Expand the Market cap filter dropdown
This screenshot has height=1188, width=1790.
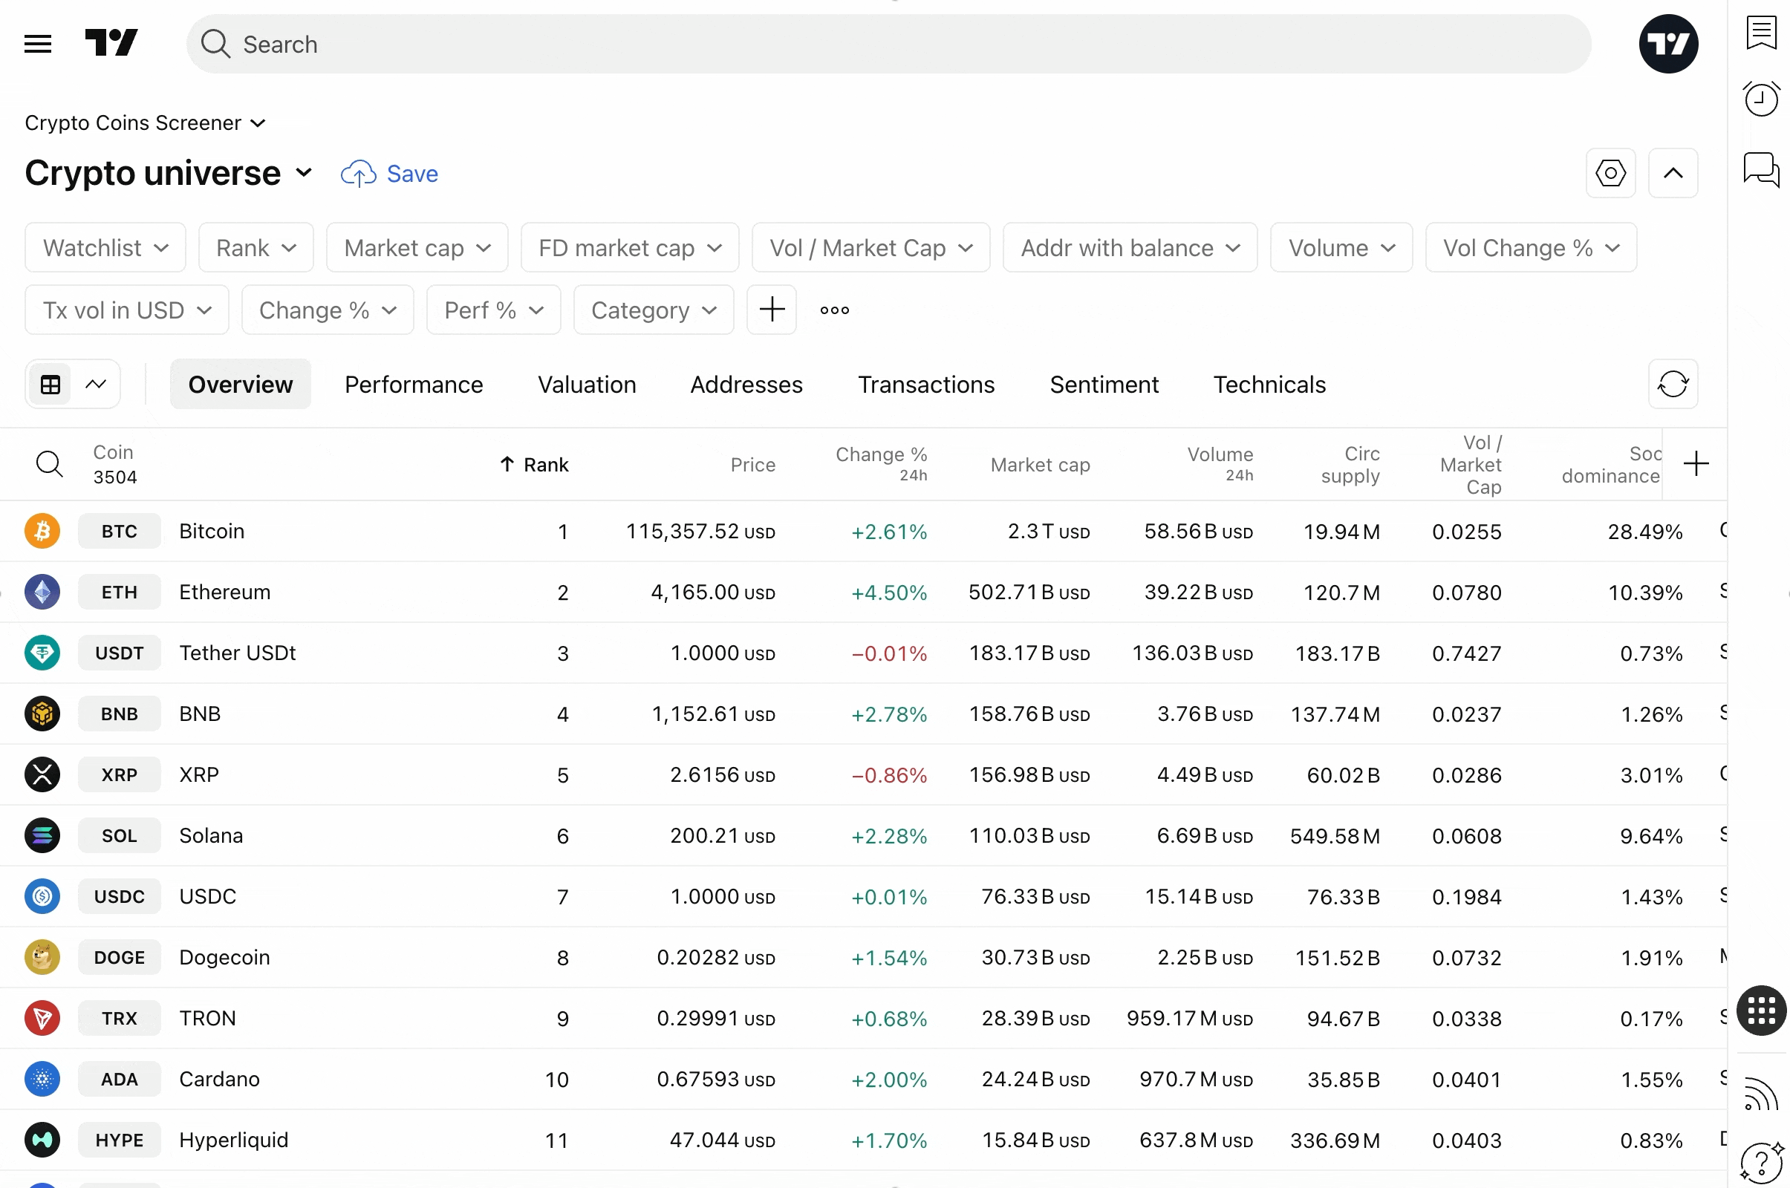(x=417, y=248)
